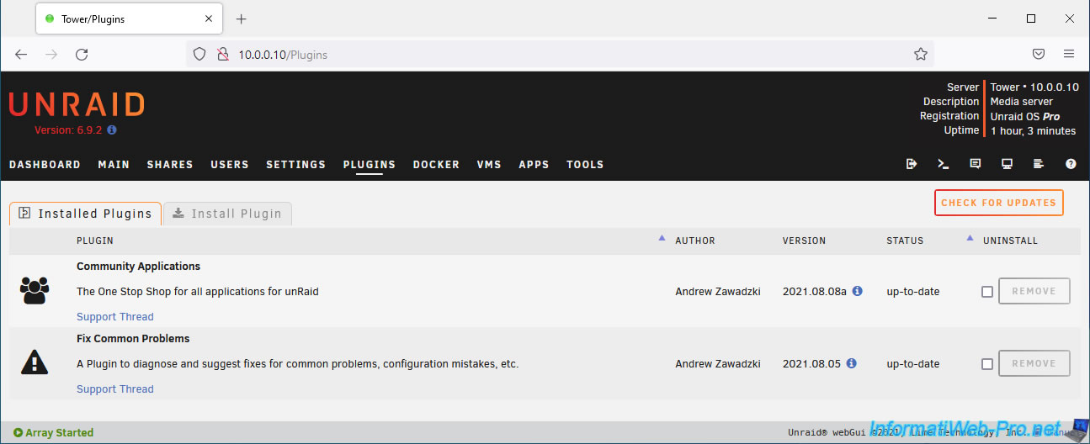
Task: Sort by the Status column arrow
Action: click(970, 238)
